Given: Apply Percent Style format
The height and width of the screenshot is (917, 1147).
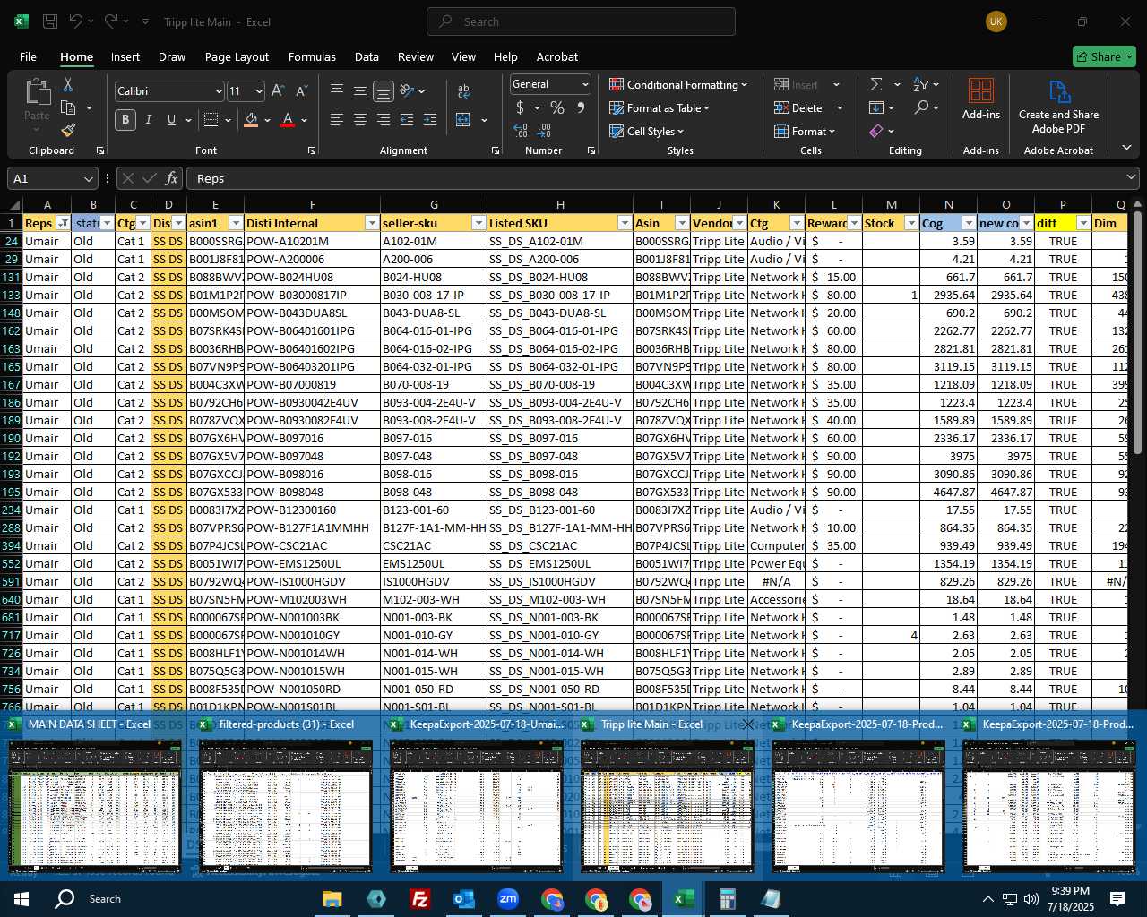Looking at the screenshot, I should pyautogui.click(x=557, y=107).
